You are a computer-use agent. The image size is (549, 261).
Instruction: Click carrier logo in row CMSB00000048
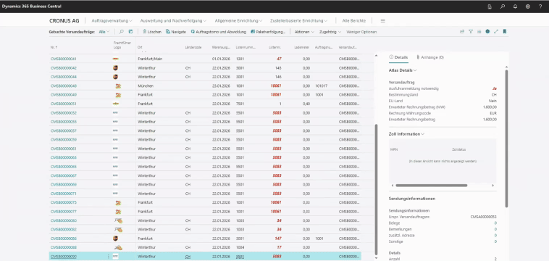[x=118, y=86]
